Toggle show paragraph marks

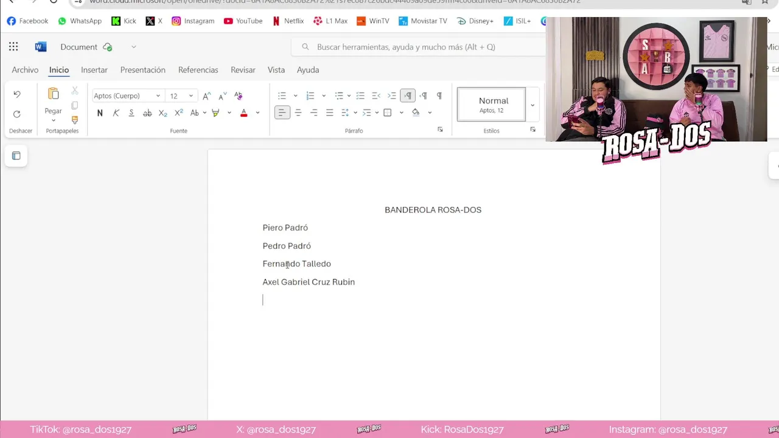439,96
